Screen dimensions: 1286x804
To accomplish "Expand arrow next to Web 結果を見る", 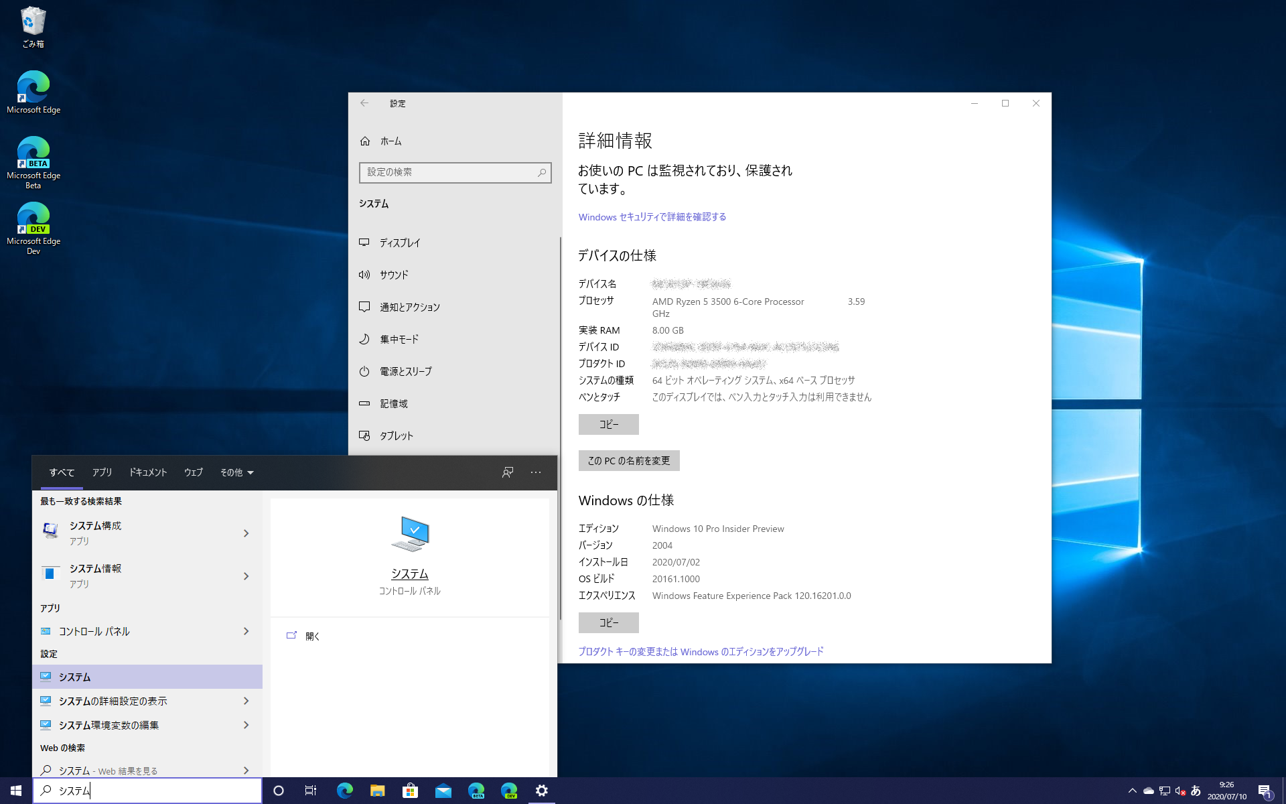I will pos(246,770).
